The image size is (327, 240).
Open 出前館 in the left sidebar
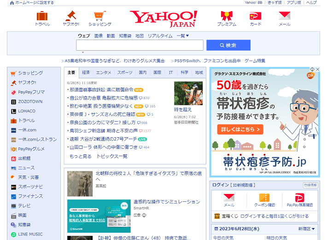[24, 158]
